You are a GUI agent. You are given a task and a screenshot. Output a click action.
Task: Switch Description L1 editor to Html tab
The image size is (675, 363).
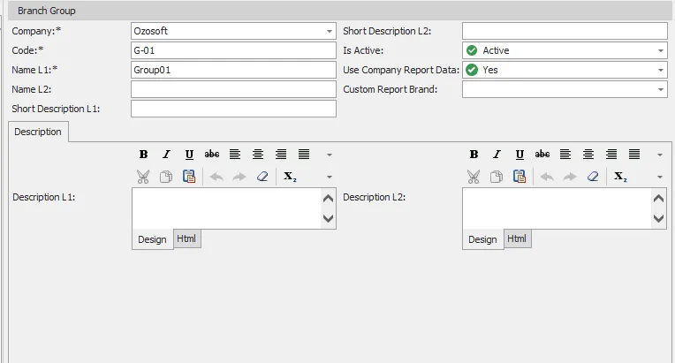point(186,238)
